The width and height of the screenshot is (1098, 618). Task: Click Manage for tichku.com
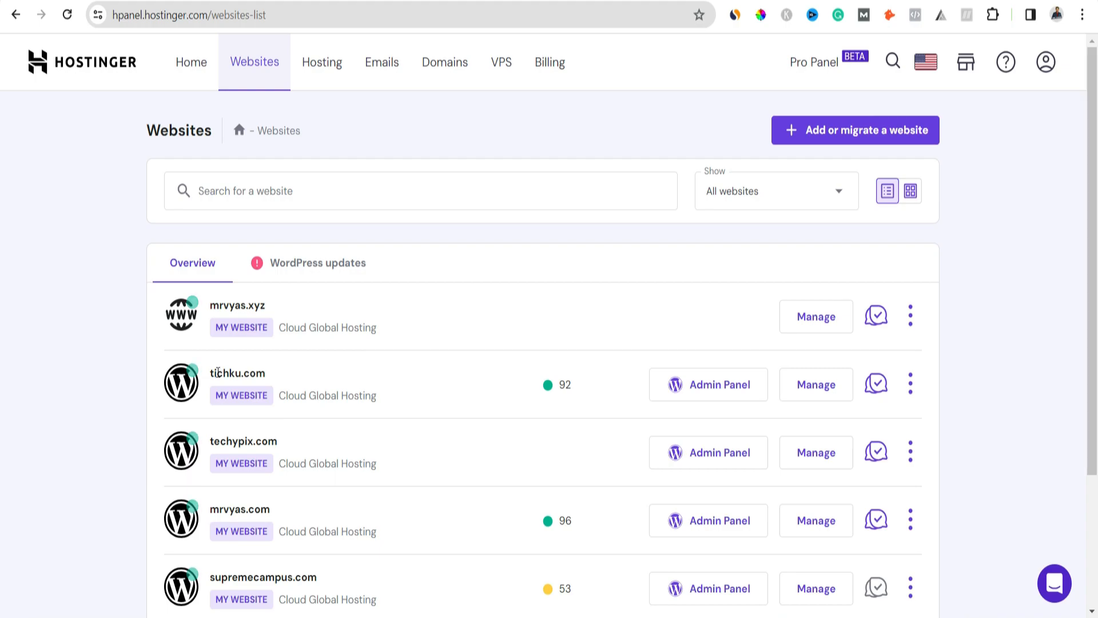[816, 385]
